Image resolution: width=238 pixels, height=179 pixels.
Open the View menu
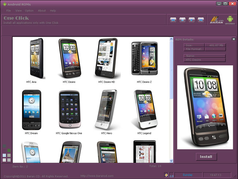point(19,11)
